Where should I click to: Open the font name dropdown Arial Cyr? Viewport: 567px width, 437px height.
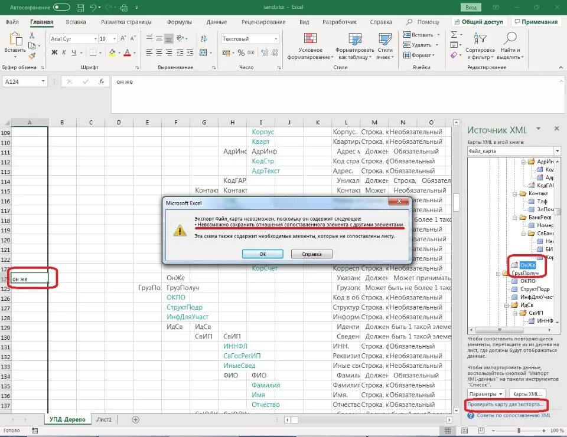[96, 39]
